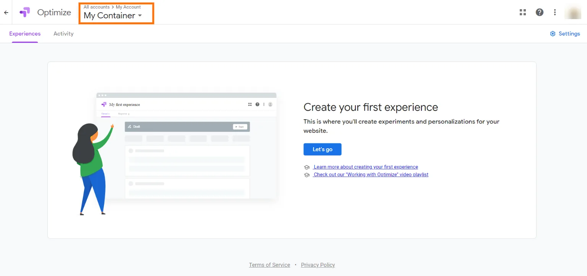Click the purple Optimize logo icon

tap(25, 12)
